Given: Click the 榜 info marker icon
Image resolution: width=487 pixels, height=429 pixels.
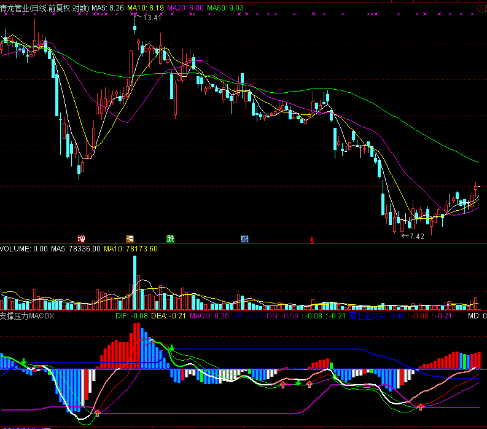Looking at the screenshot, I should coord(130,238).
